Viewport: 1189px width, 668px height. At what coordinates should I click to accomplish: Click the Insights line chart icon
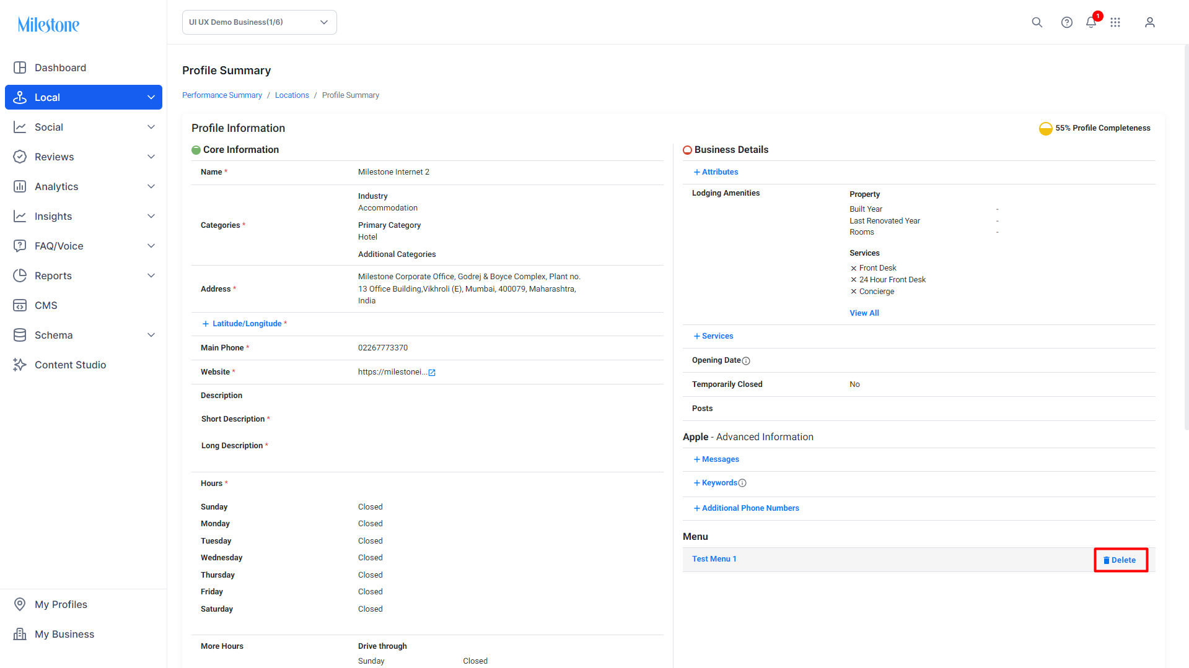(x=20, y=216)
